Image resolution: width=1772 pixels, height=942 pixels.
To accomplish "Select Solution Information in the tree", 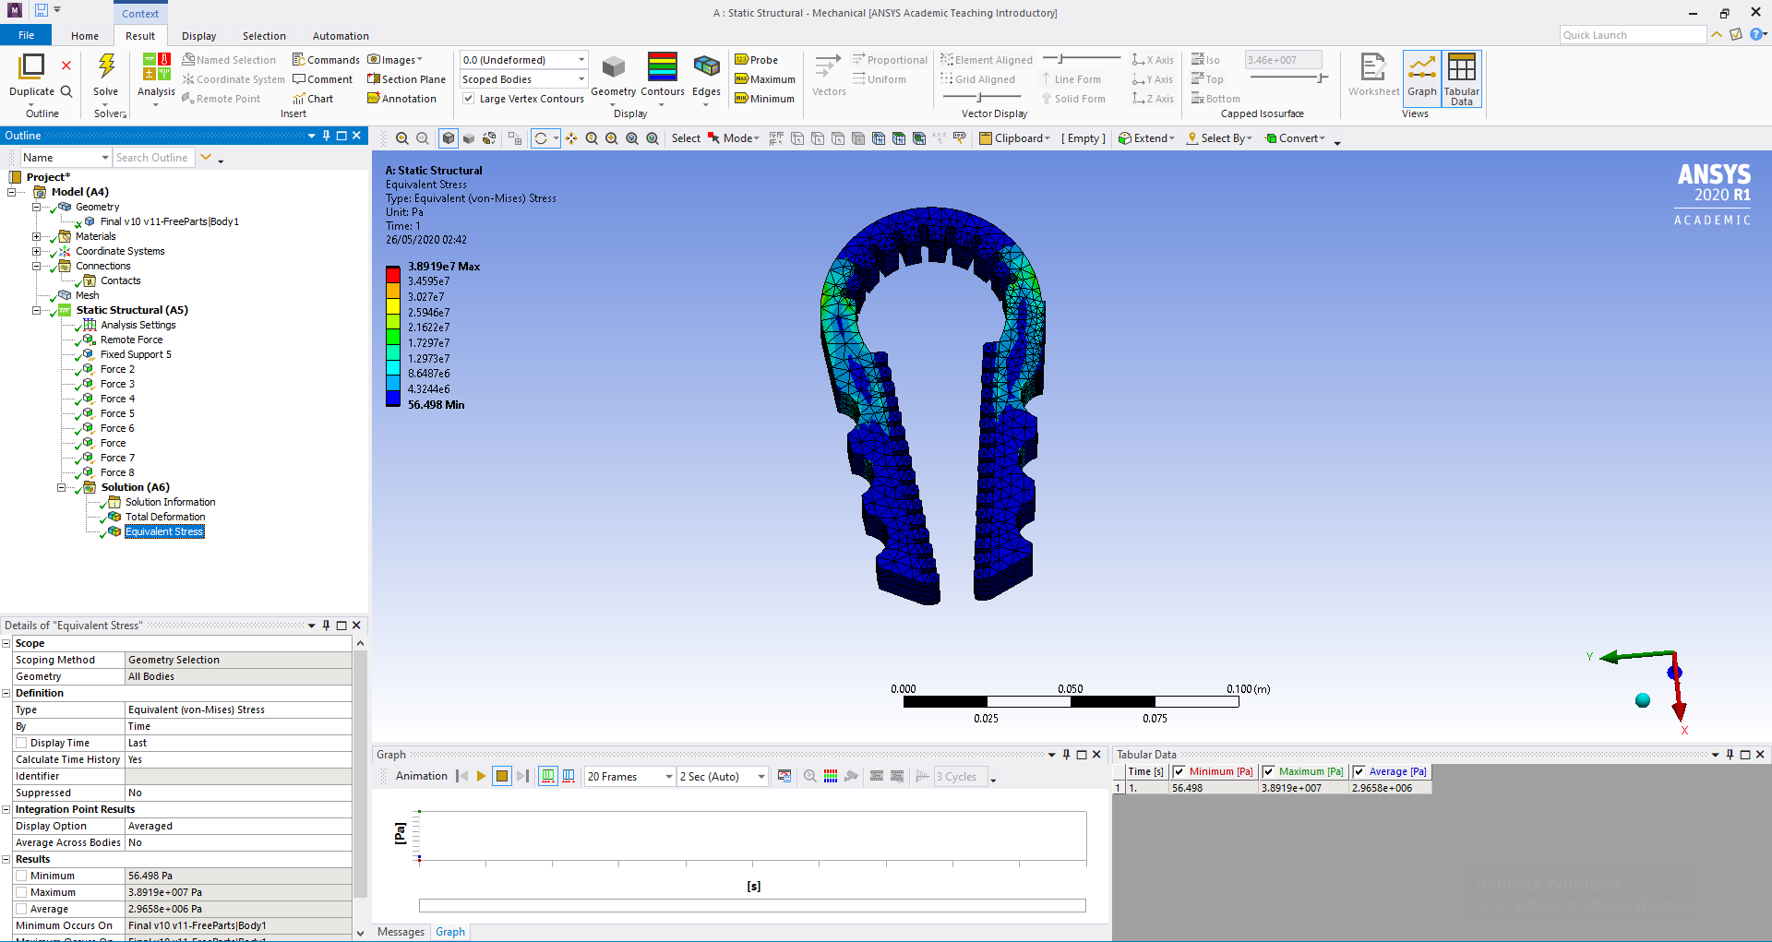I will [x=171, y=502].
